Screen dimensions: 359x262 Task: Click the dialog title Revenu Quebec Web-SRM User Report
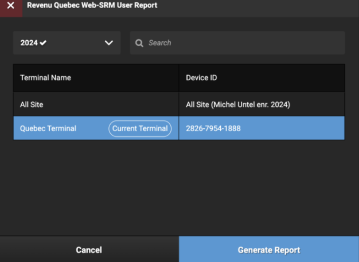coord(92,5)
